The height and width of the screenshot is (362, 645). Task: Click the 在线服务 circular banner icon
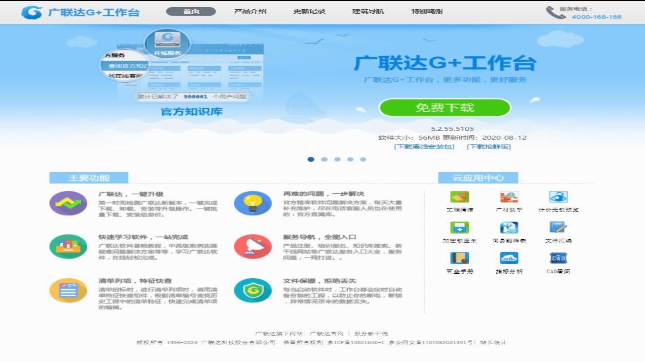coord(167,43)
